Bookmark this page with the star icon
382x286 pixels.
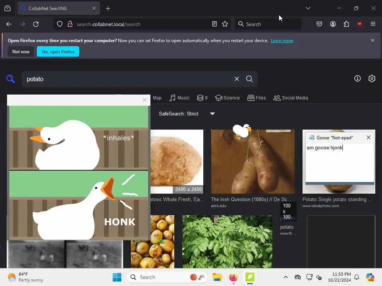pyautogui.click(x=225, y=24)
